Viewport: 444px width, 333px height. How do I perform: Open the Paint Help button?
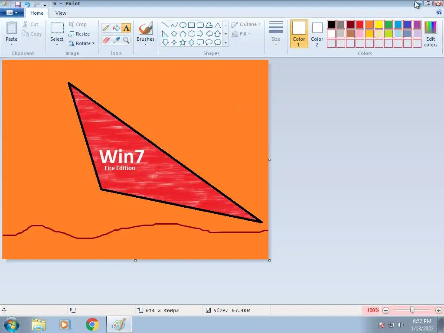tap(440, 13)
